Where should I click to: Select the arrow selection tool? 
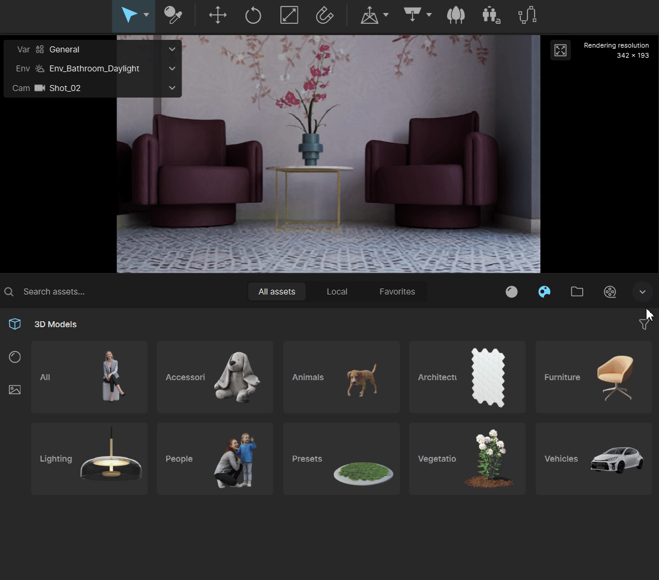(129, 15)
